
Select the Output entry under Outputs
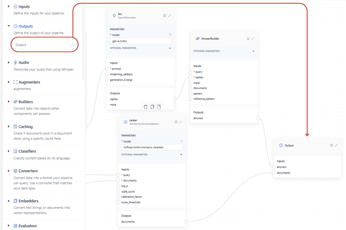pos(45,44)
